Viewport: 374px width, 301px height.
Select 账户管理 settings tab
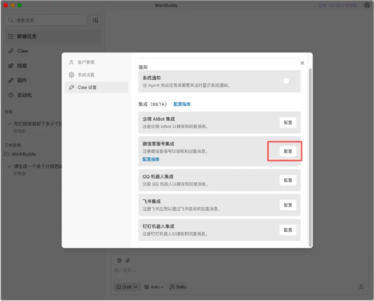coord(97,62)
